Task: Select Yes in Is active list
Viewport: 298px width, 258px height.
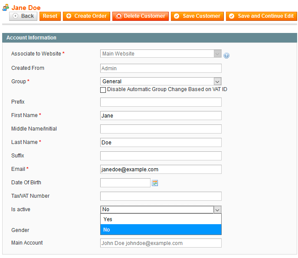Action: pos(160,219)
